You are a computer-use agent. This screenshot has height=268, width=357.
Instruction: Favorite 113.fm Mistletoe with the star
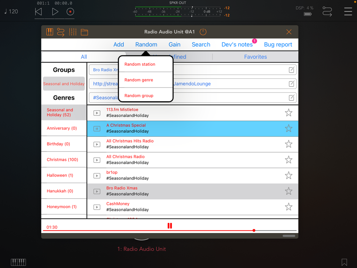288,113
